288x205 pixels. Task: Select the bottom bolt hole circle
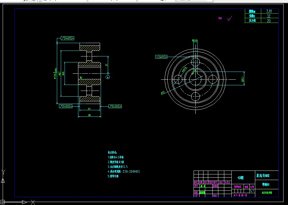click(x=195, y=97)
